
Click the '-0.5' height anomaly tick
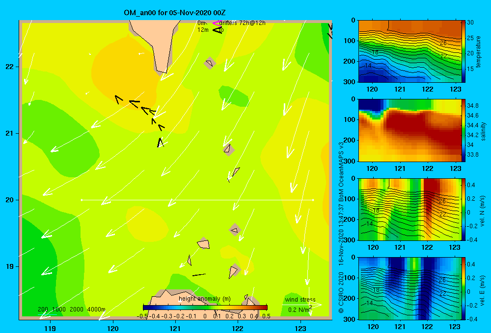[142, 316]
